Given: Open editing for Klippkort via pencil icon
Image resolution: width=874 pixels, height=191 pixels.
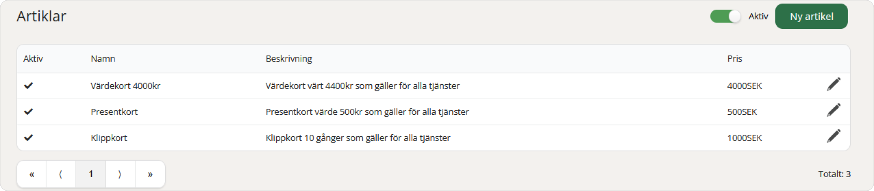Looking at the screenshot, I should [x=833, y=136].
